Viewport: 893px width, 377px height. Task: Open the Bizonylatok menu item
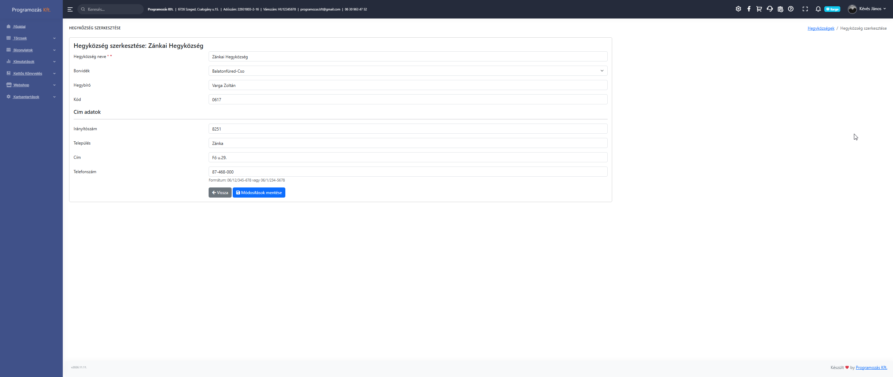(x=23, y=50)
